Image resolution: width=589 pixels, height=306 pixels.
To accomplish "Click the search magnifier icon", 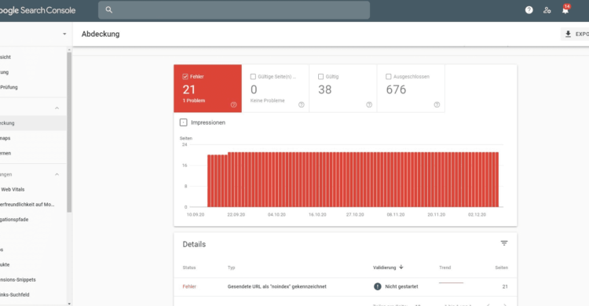I will (x=109, y=9).
